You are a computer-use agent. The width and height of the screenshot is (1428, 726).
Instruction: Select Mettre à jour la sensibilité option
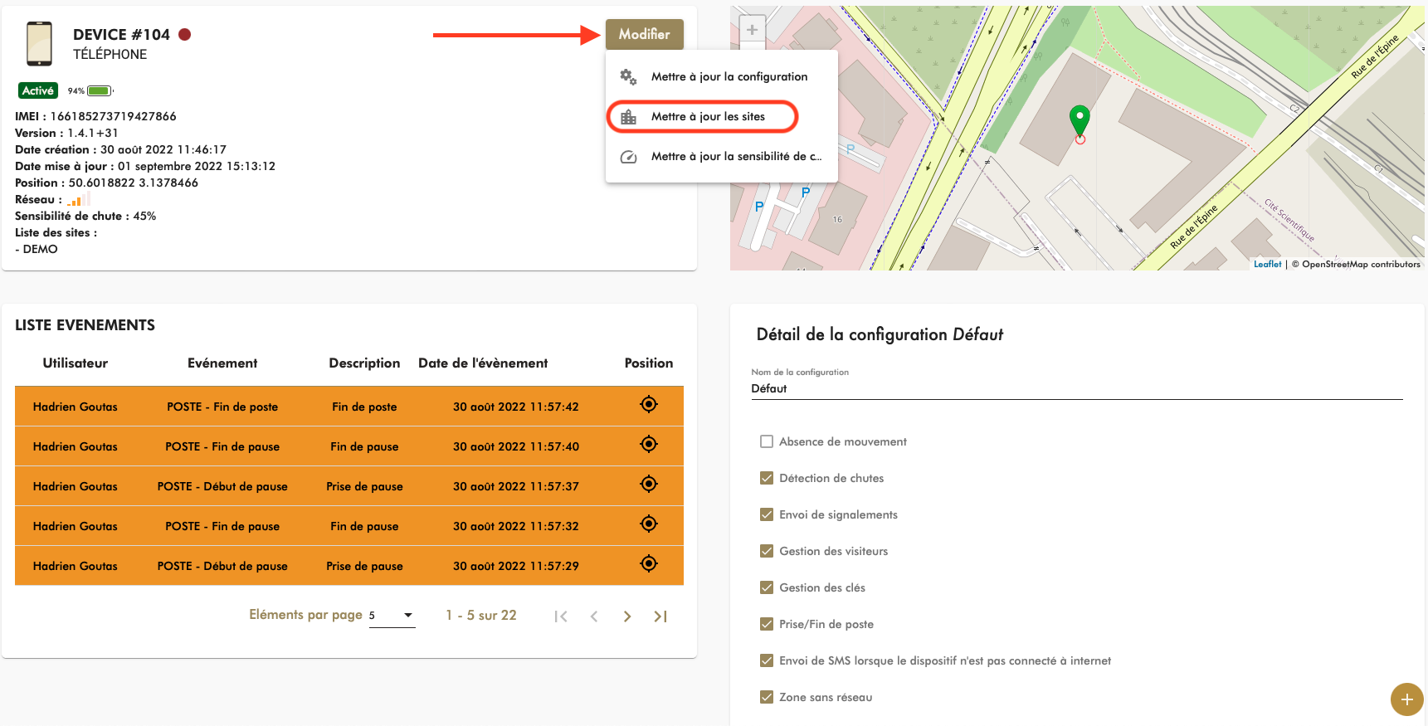pyautogui.click(x=735, y=156)
